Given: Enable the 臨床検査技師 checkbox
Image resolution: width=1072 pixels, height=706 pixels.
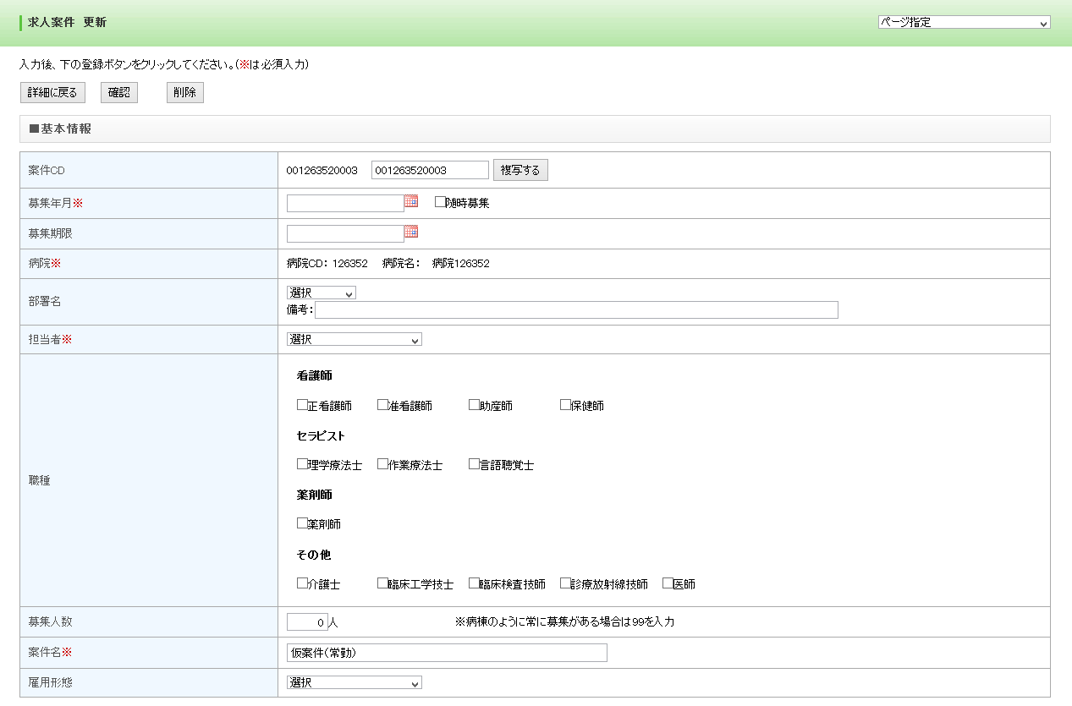Looking at the screenshot, I should [474, 583].
